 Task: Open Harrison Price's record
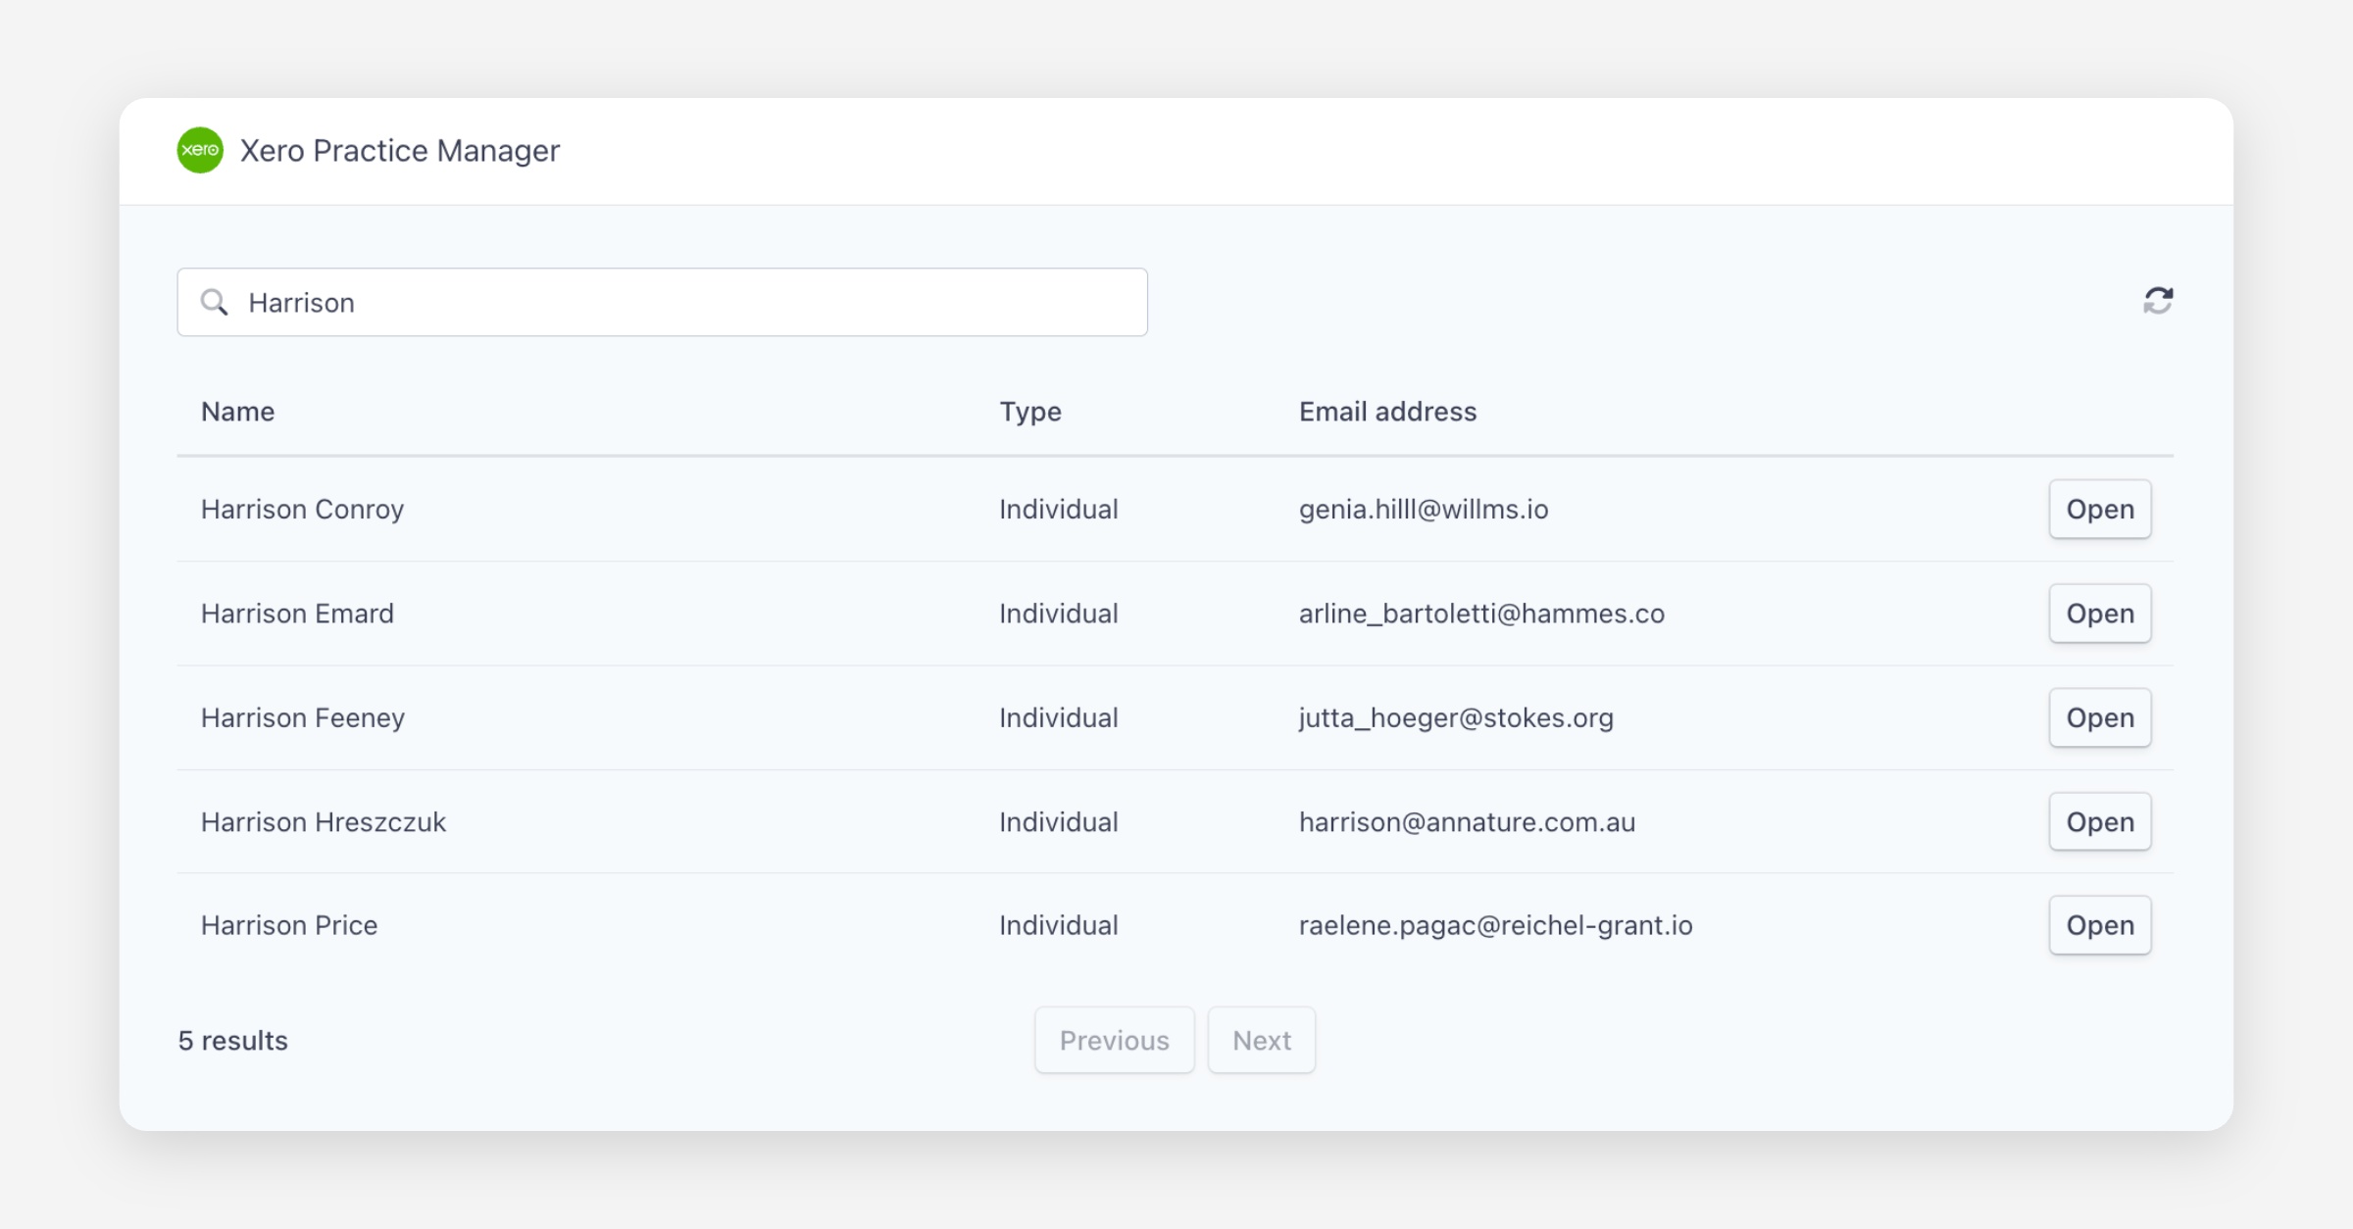(2099, 925)
